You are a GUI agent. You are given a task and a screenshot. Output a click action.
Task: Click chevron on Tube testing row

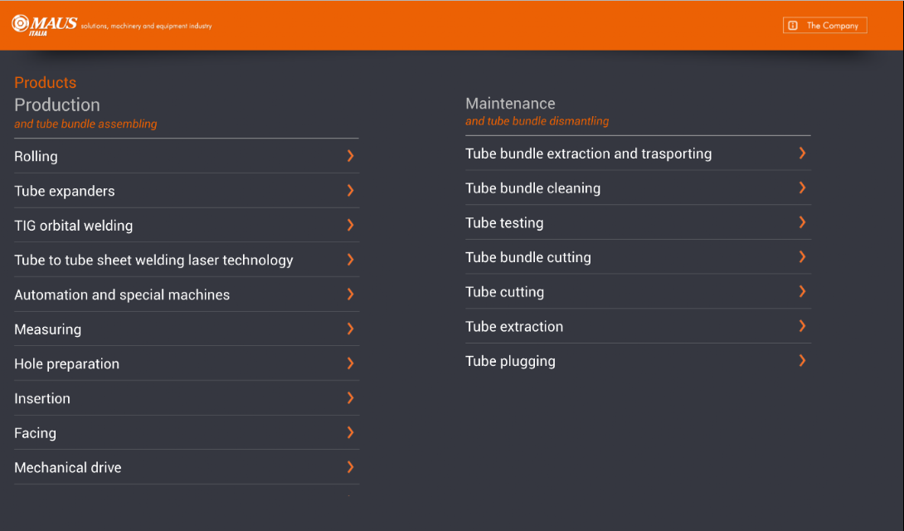(802, 222)
